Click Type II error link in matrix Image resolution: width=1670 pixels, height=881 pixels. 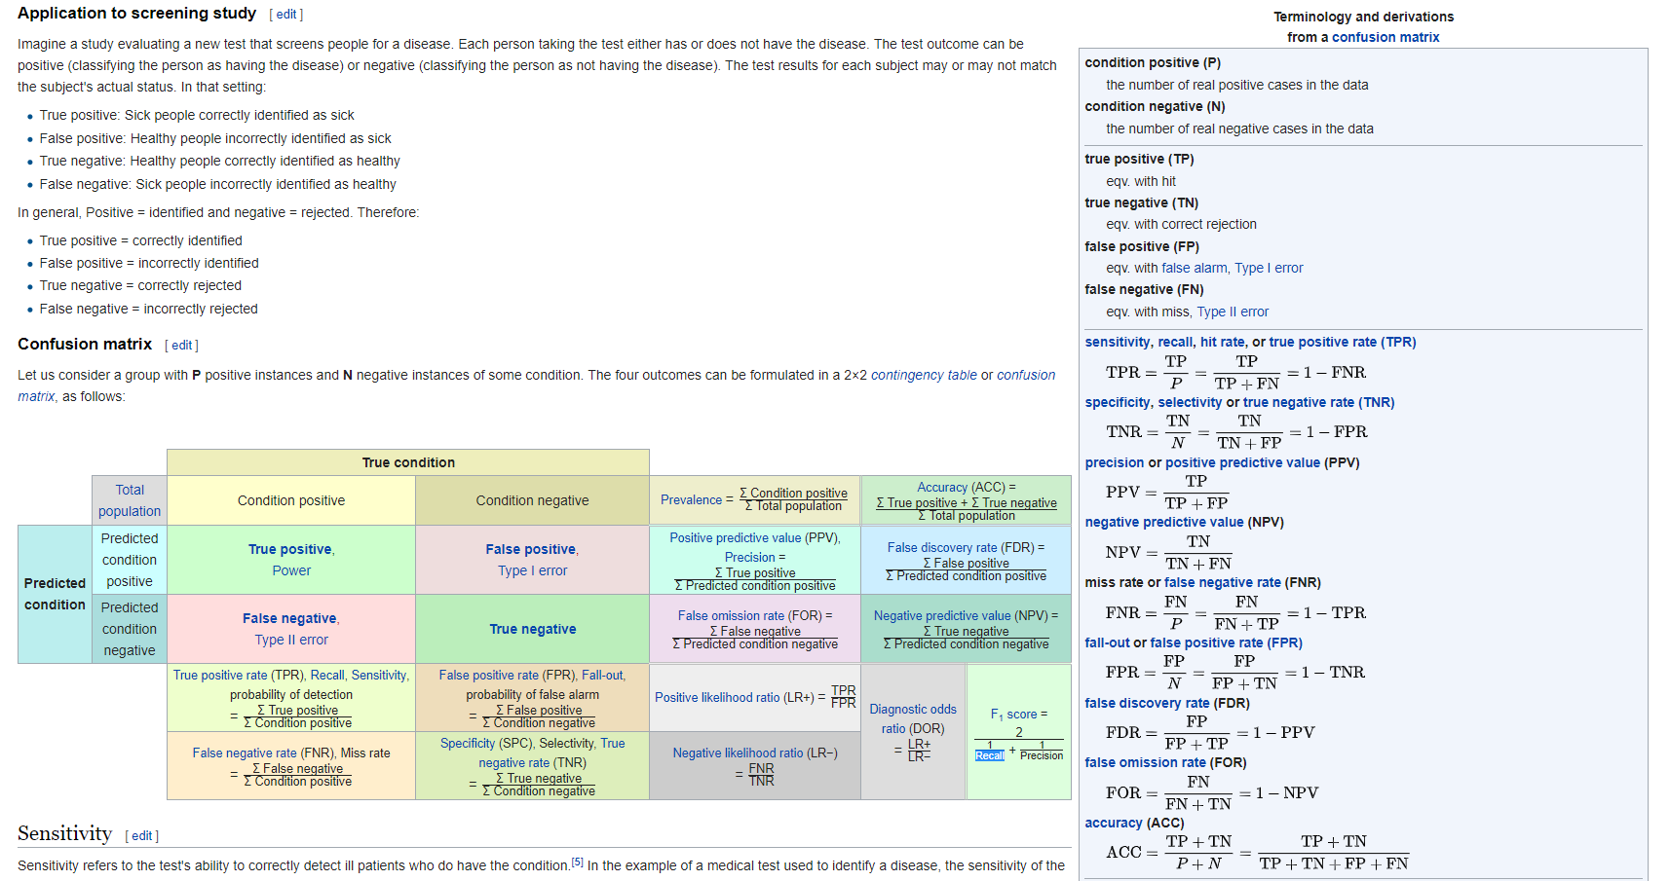click(291, 640)
